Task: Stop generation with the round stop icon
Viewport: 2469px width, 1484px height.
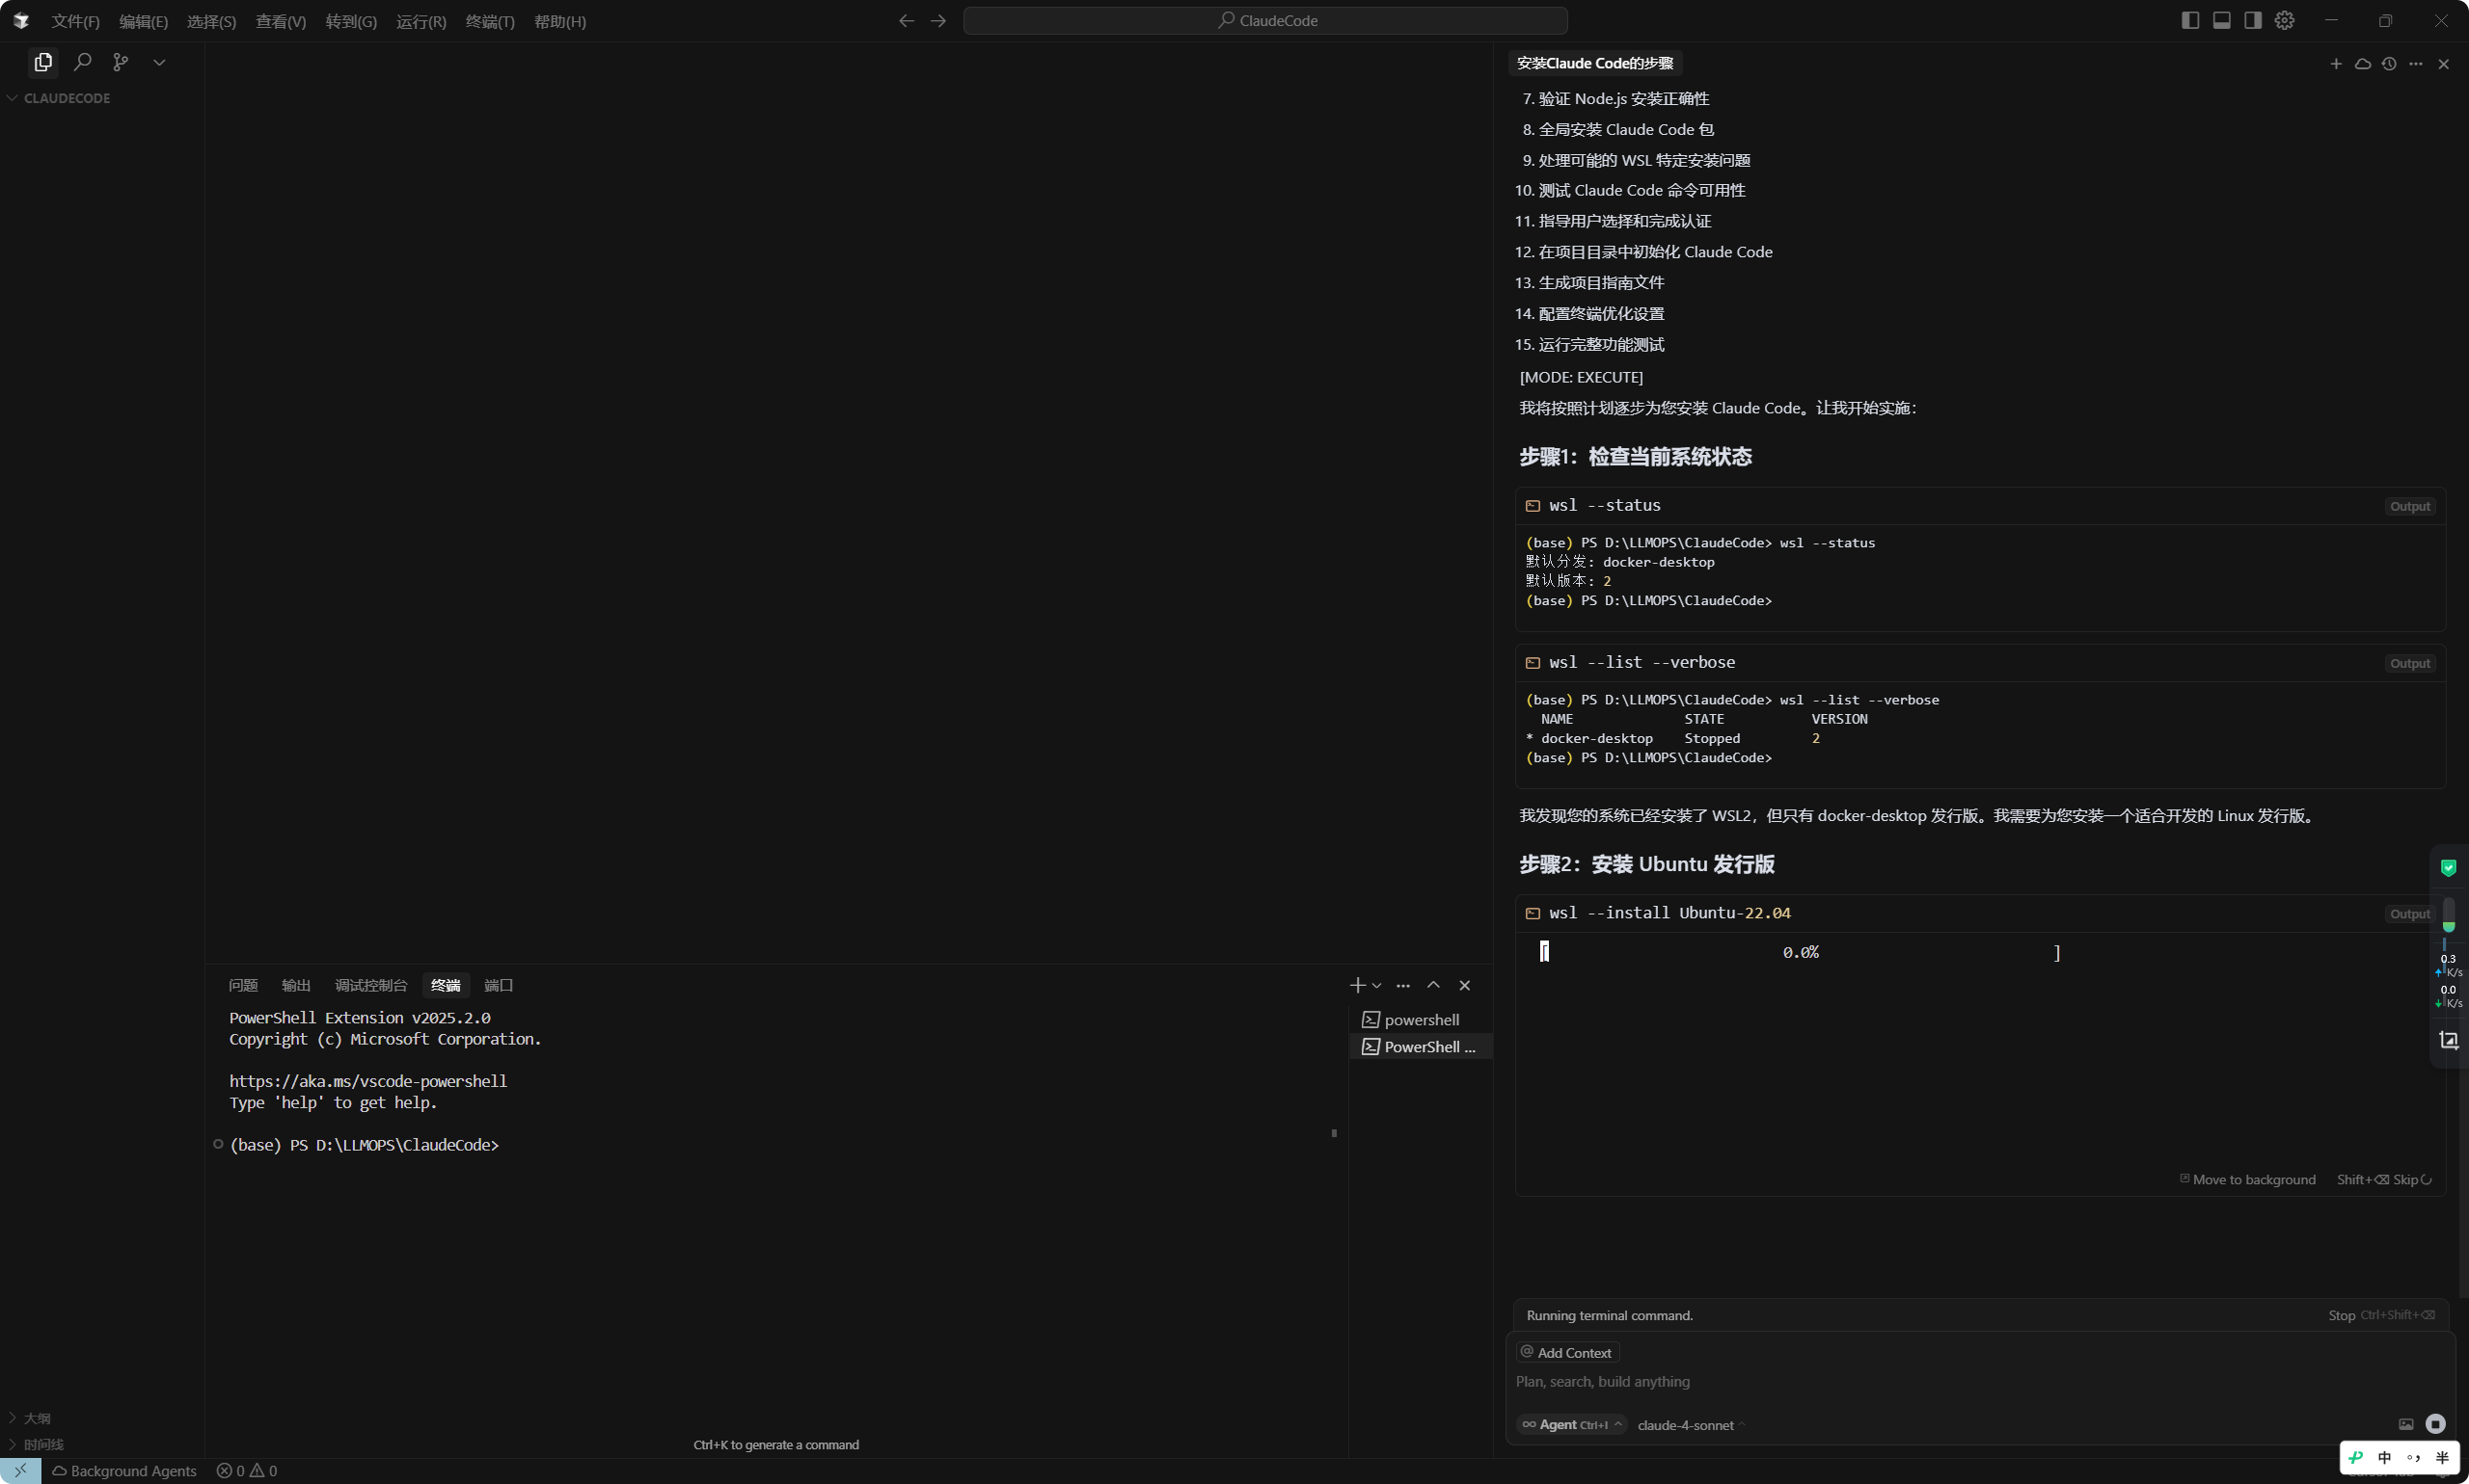Action: [x=2435, y=1423]
